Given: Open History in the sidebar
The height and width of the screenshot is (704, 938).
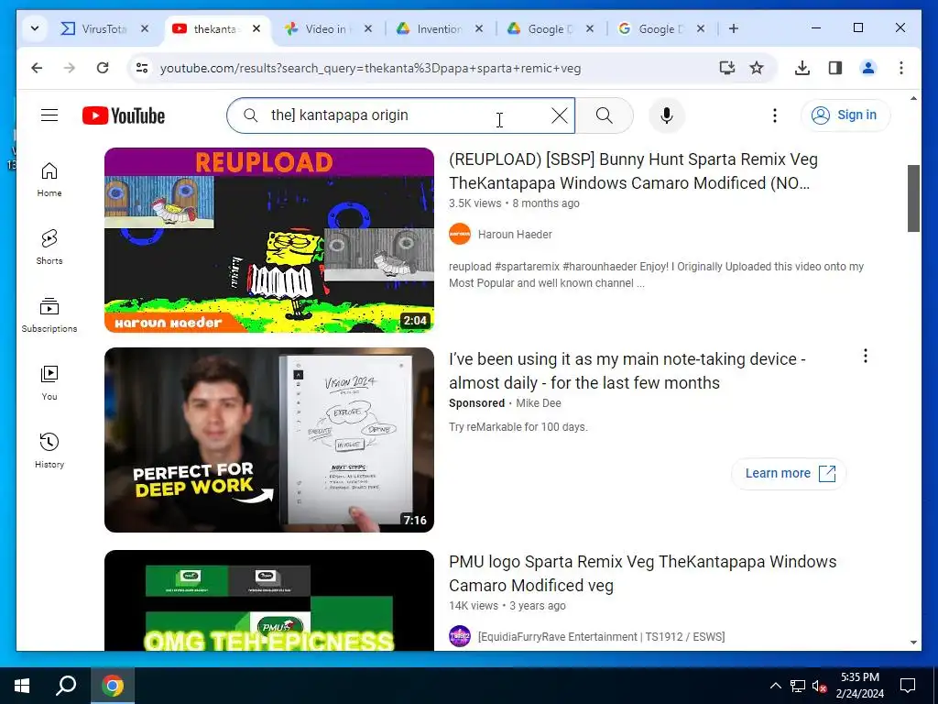Looking at the screenshot, I should coord(49,451).
